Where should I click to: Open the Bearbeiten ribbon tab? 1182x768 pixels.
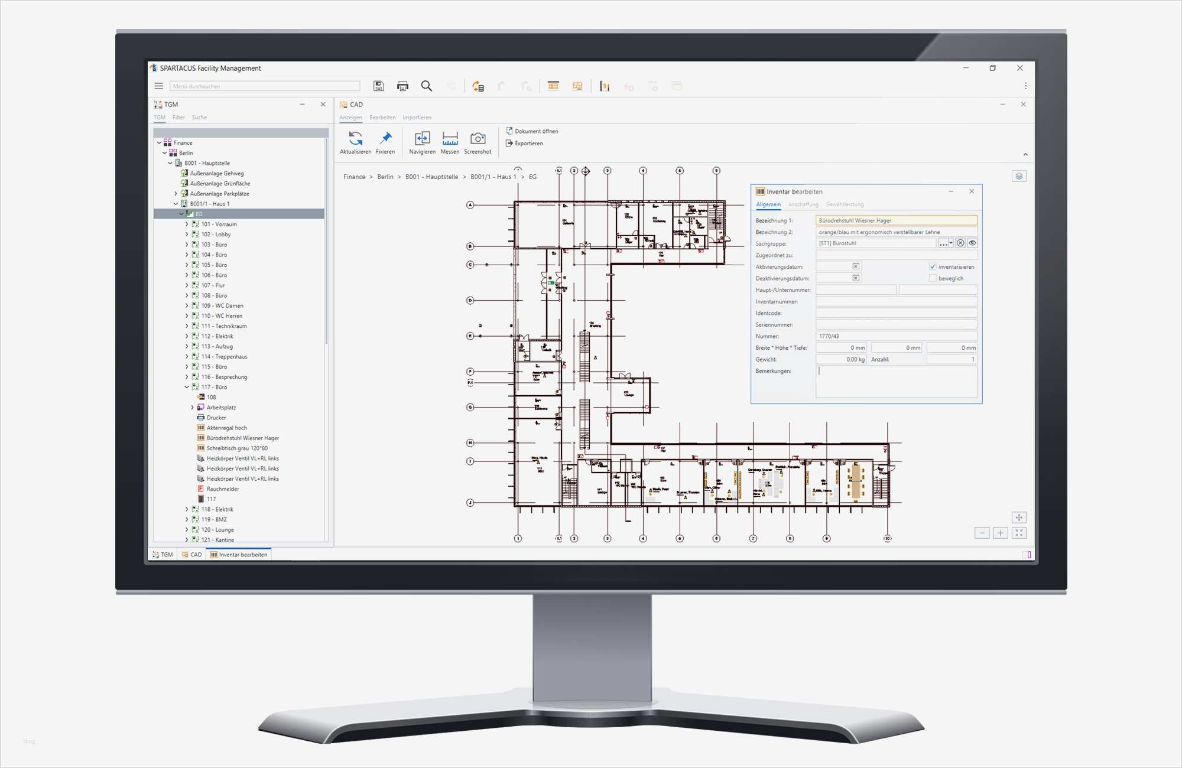coord(382,118)
